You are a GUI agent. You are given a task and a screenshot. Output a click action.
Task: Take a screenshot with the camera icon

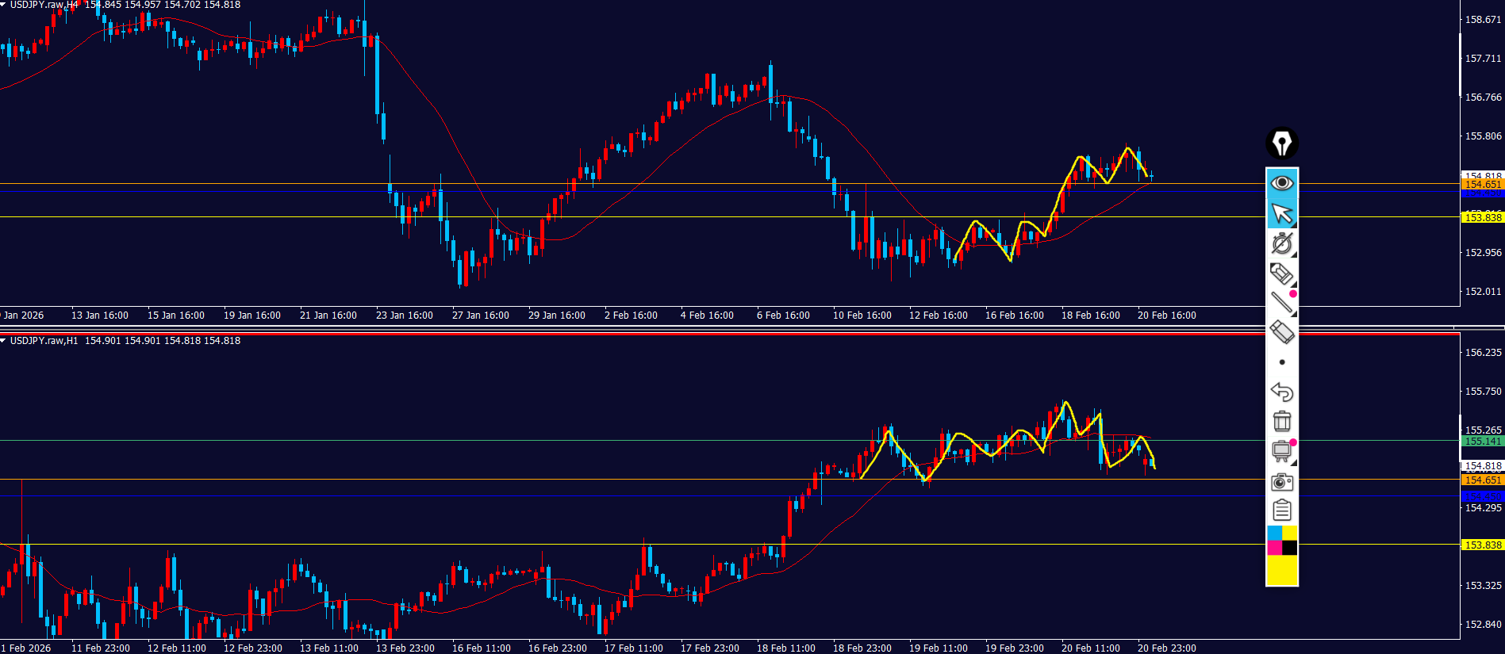[x=1281, y=481]
